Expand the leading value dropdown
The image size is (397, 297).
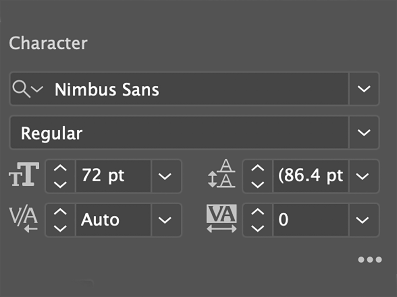tap(363, 176)
